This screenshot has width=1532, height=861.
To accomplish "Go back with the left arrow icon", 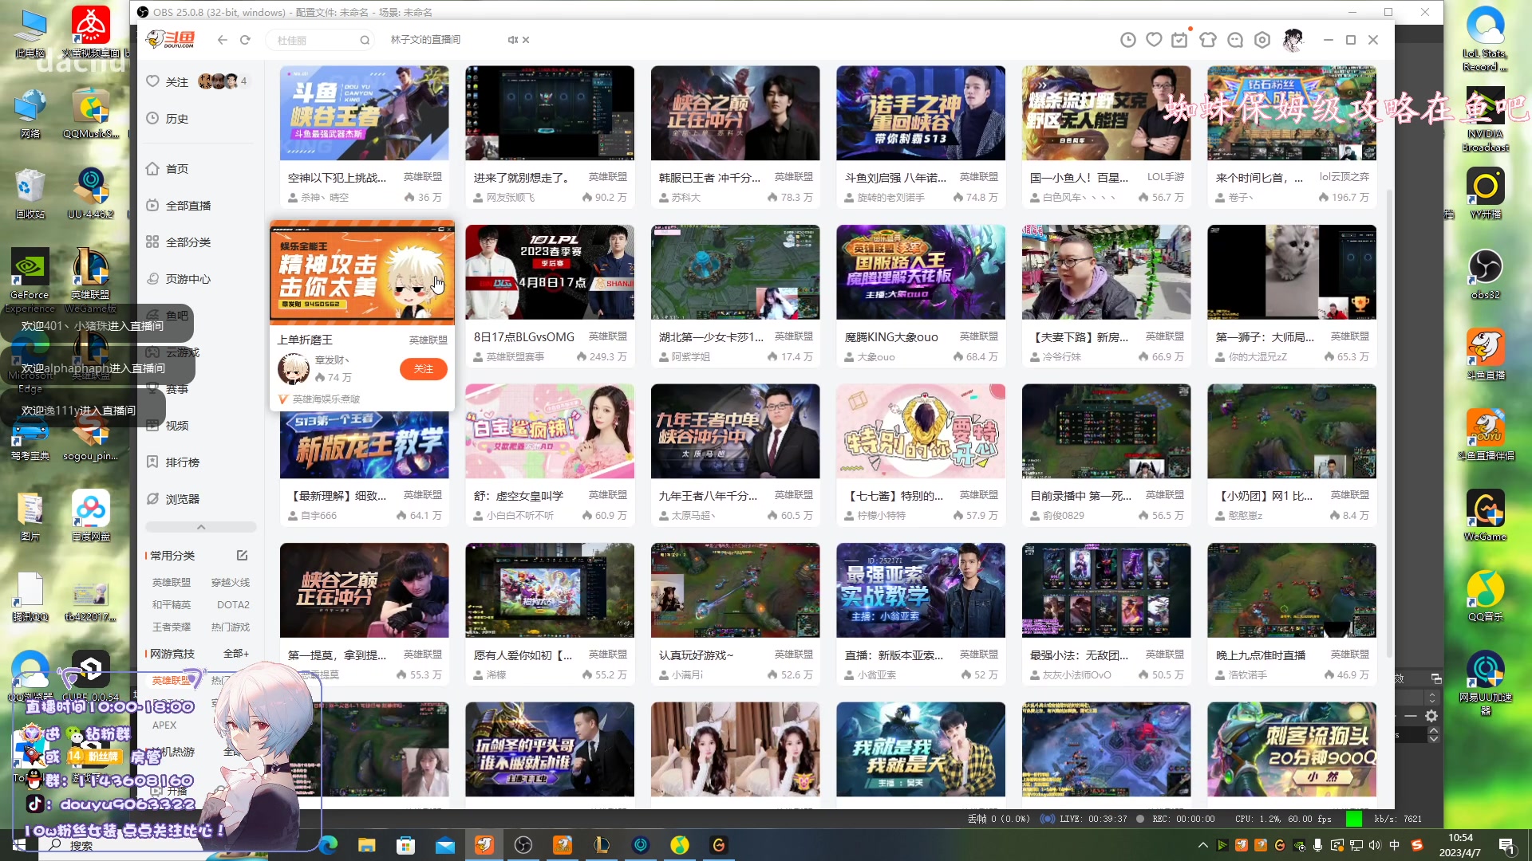I will point(223,40).
